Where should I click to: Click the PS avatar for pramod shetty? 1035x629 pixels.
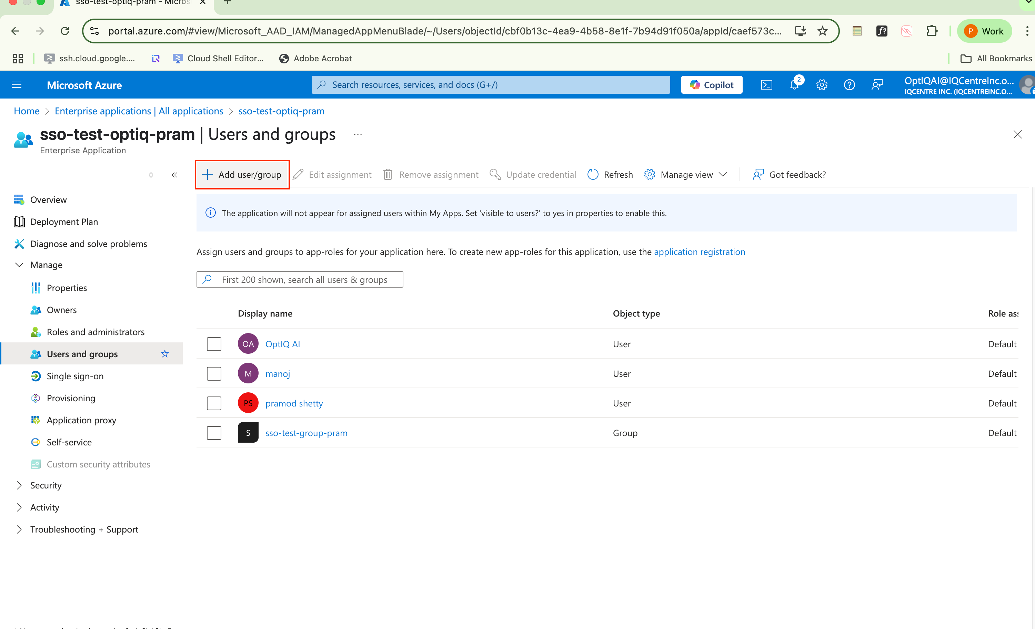click(x=248, y=403)
